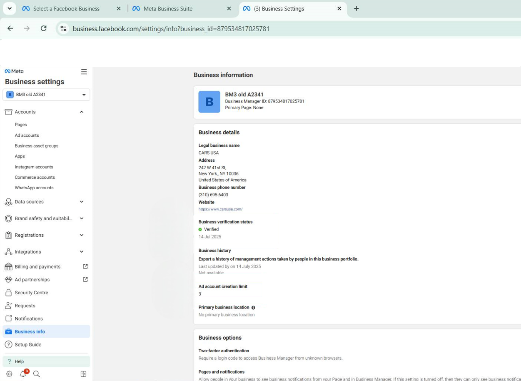Image resolution: width=521 pixels, height=381 pixels.
Task: Click the Security Centre lock icon
Action: pos(8,293)
